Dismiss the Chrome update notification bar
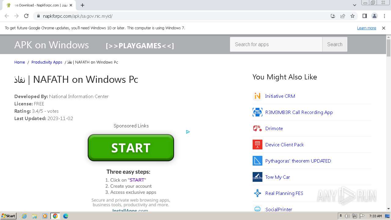Screen dimensions: 391x220 point(384,28)
